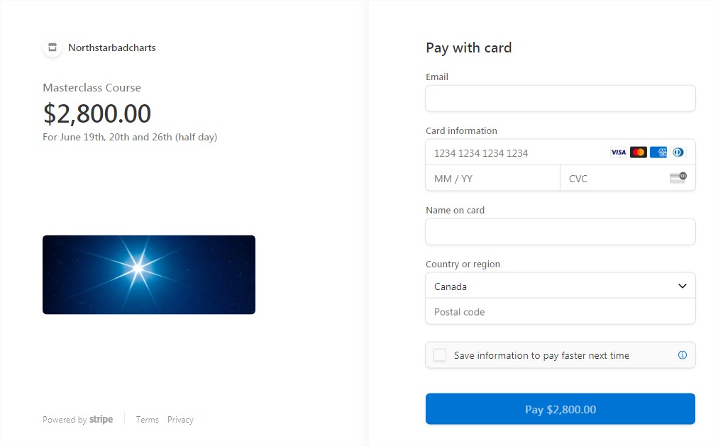Open the Country or region dropdown
This screenshot has width=718, height=446.
point(560,286)
